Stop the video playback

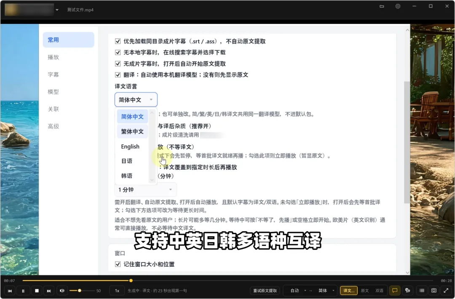(x=37, y=291)
